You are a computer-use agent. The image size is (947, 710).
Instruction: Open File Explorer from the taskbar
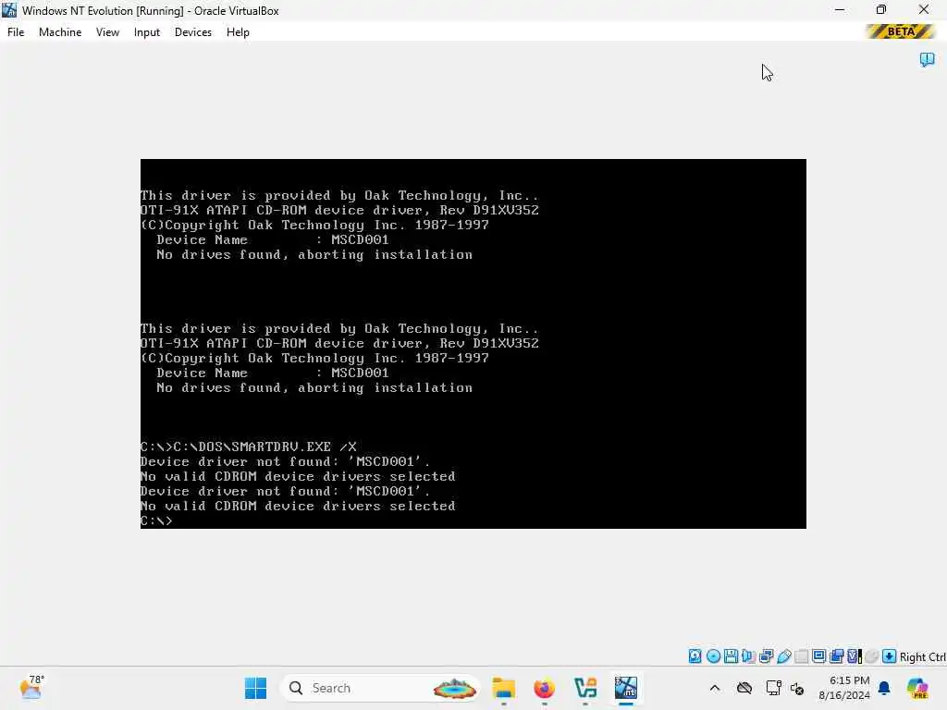pos(504,688)
